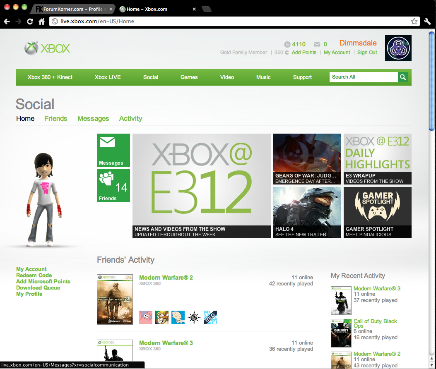Click the Dimmsdale gamertag name
The width and height of the screenshot is (436, 369).
358,43
